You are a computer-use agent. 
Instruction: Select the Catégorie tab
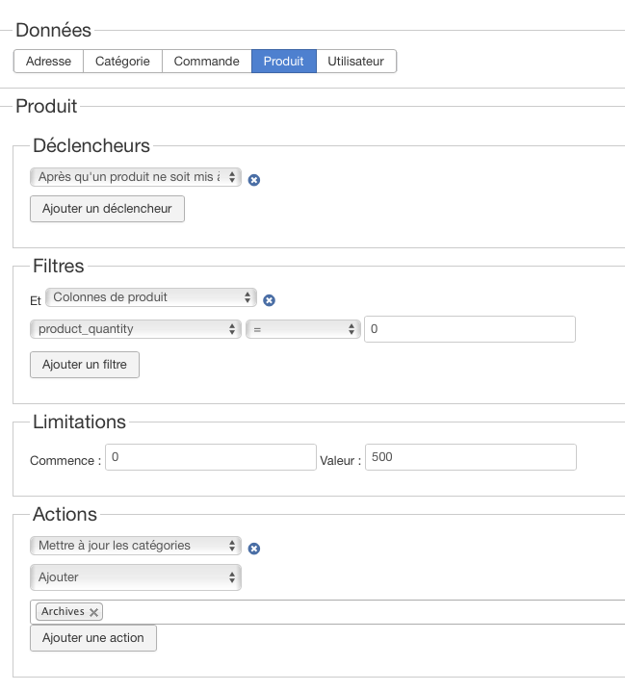pos(122,62)
